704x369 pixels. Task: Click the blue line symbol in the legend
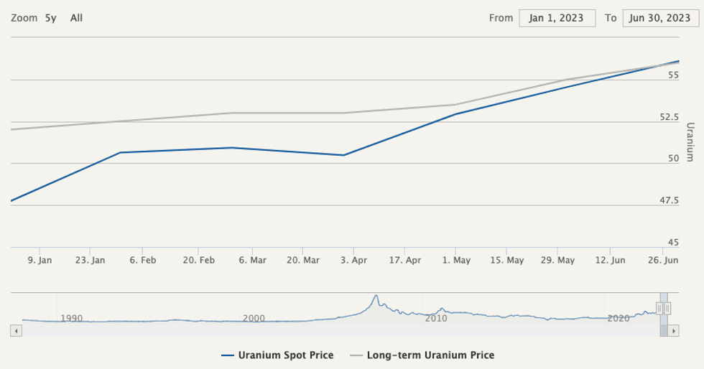tap(228, 355)
